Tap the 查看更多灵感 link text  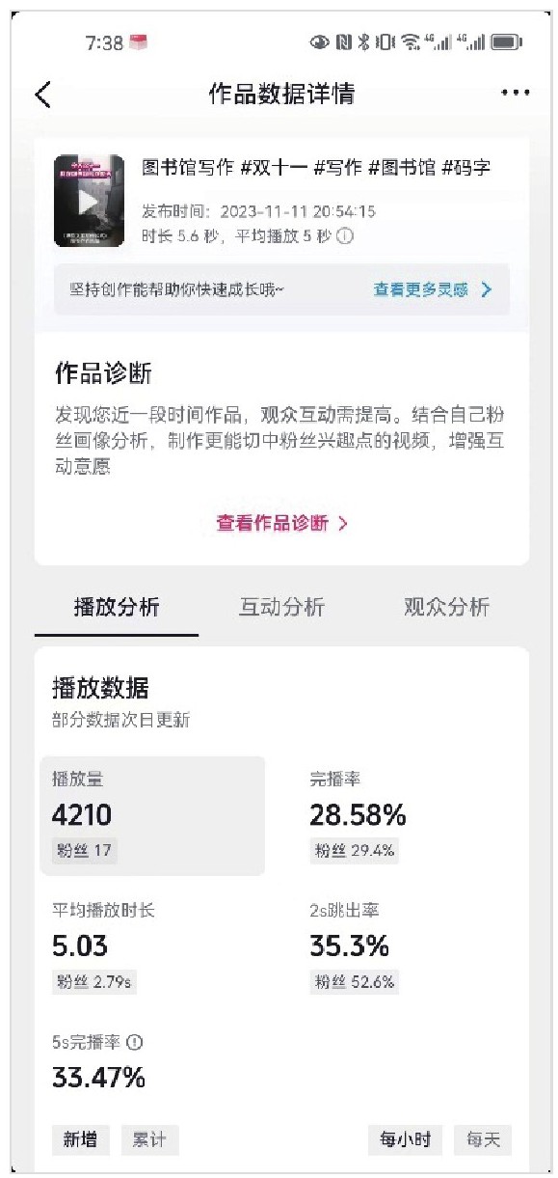coord(421,289)
